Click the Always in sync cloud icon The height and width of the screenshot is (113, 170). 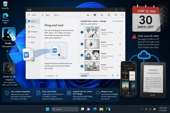(98, 93)
